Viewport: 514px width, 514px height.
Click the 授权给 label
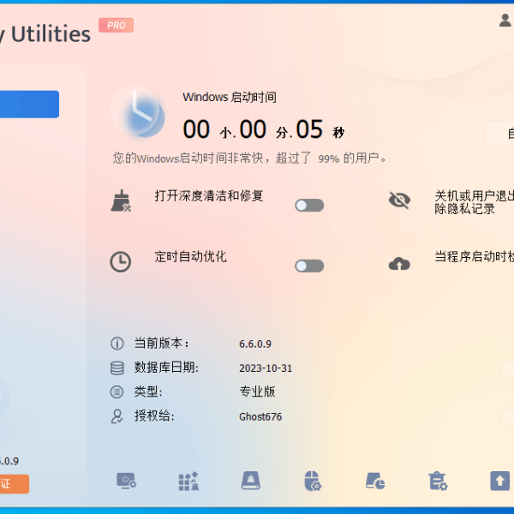coord(154,416)
